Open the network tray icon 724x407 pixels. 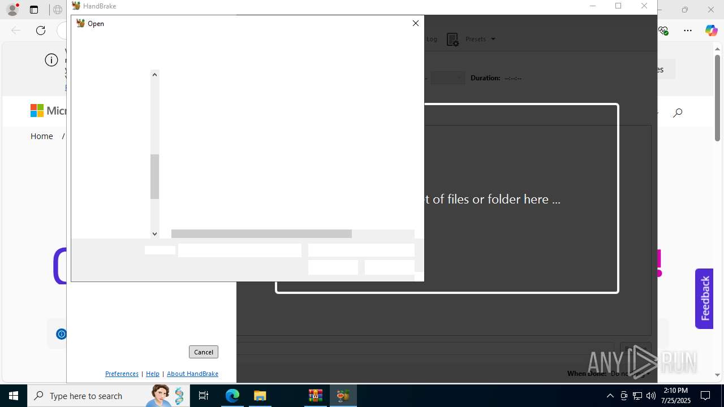(637, 396)
